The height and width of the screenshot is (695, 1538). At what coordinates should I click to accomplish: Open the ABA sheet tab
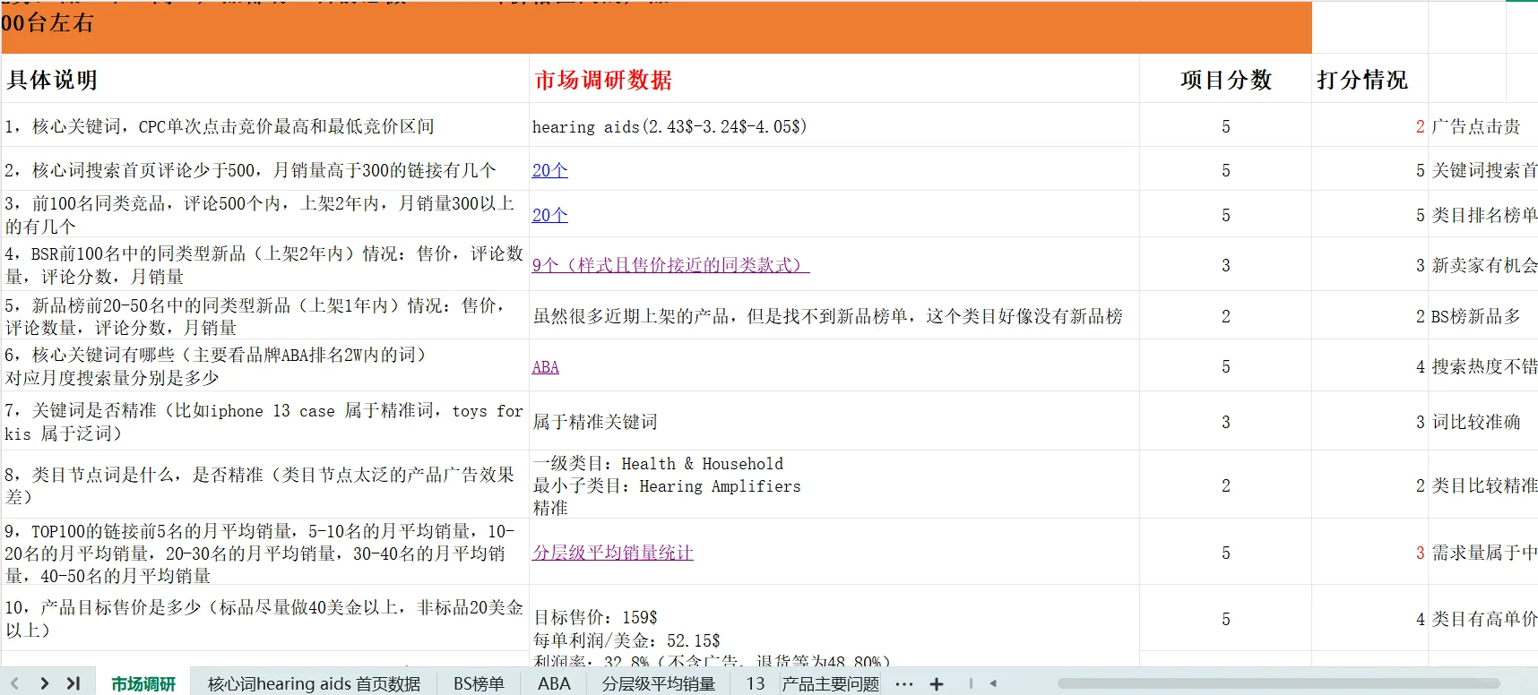point(554,683)
